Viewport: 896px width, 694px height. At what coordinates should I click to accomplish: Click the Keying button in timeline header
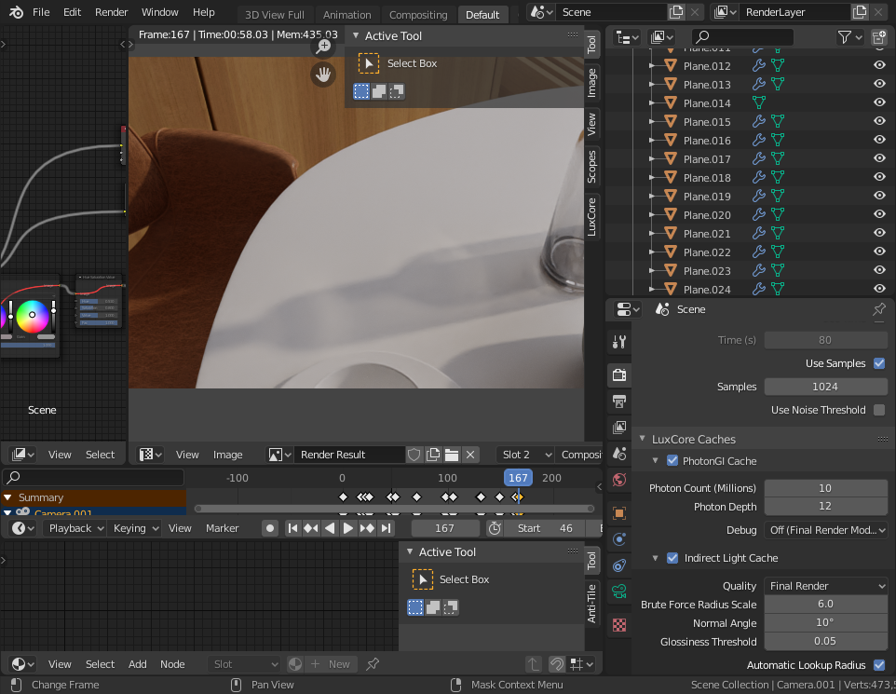[x=134, y=528]
